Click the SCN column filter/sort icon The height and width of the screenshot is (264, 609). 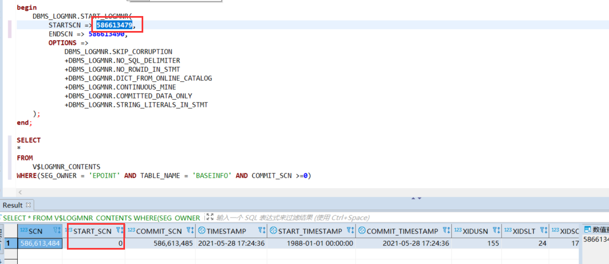(57, 230)
